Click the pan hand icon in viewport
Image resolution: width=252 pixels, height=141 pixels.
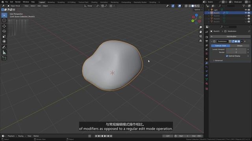[200, 32]
